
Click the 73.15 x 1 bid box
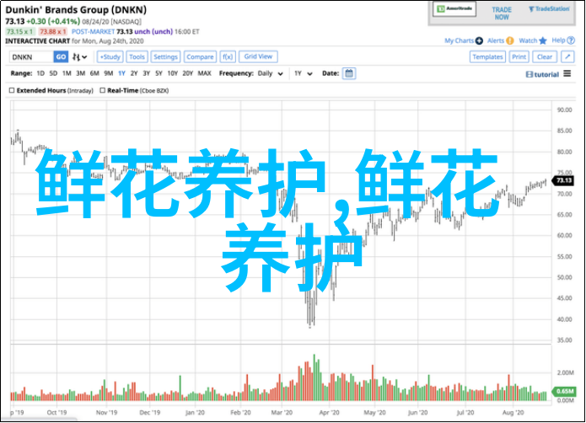(x=20, y=32)
